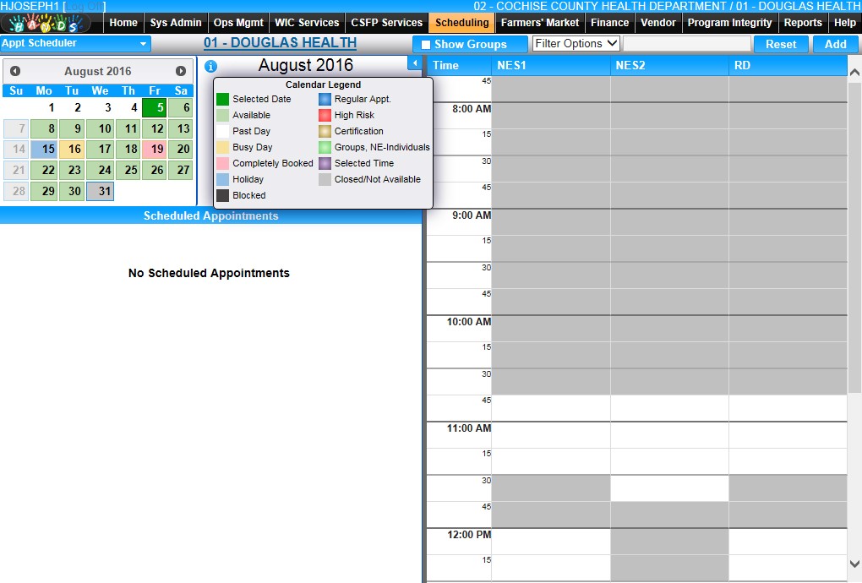
Task: Open the Farmers' Market menu
Action: [x=540, y=23]
